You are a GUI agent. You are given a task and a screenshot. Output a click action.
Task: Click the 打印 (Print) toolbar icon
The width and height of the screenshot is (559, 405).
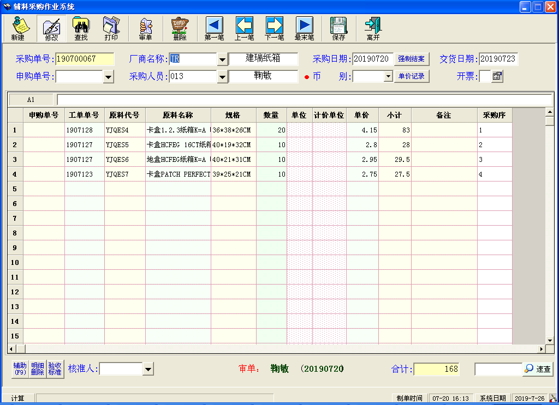point(111,28)
